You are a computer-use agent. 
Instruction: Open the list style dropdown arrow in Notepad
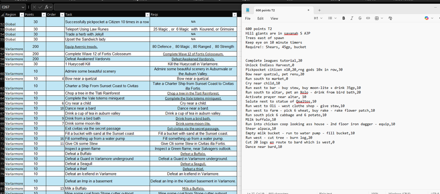click(x=335, y=18)
